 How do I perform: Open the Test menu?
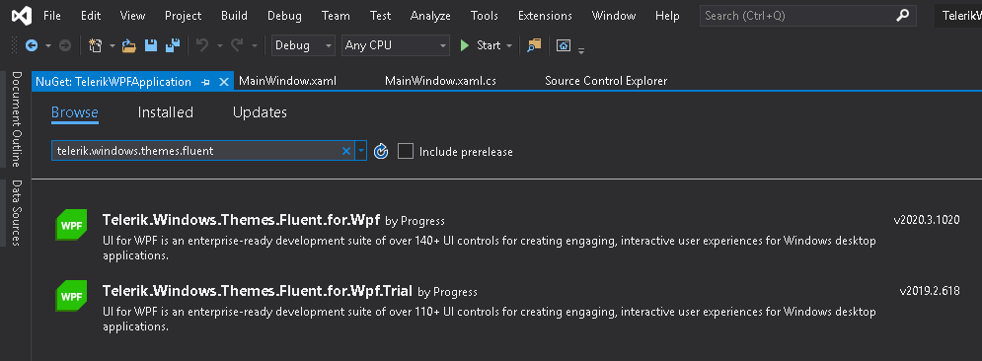tap(380, 16)
